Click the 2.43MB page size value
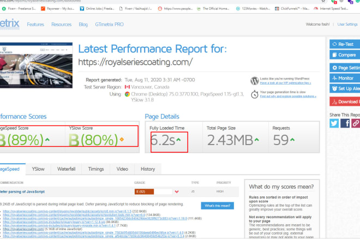 click(x=230, y=140)
